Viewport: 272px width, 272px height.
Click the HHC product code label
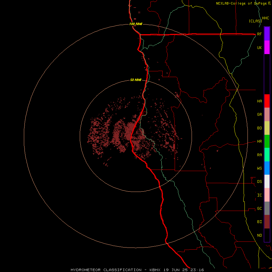click(265, 18)
